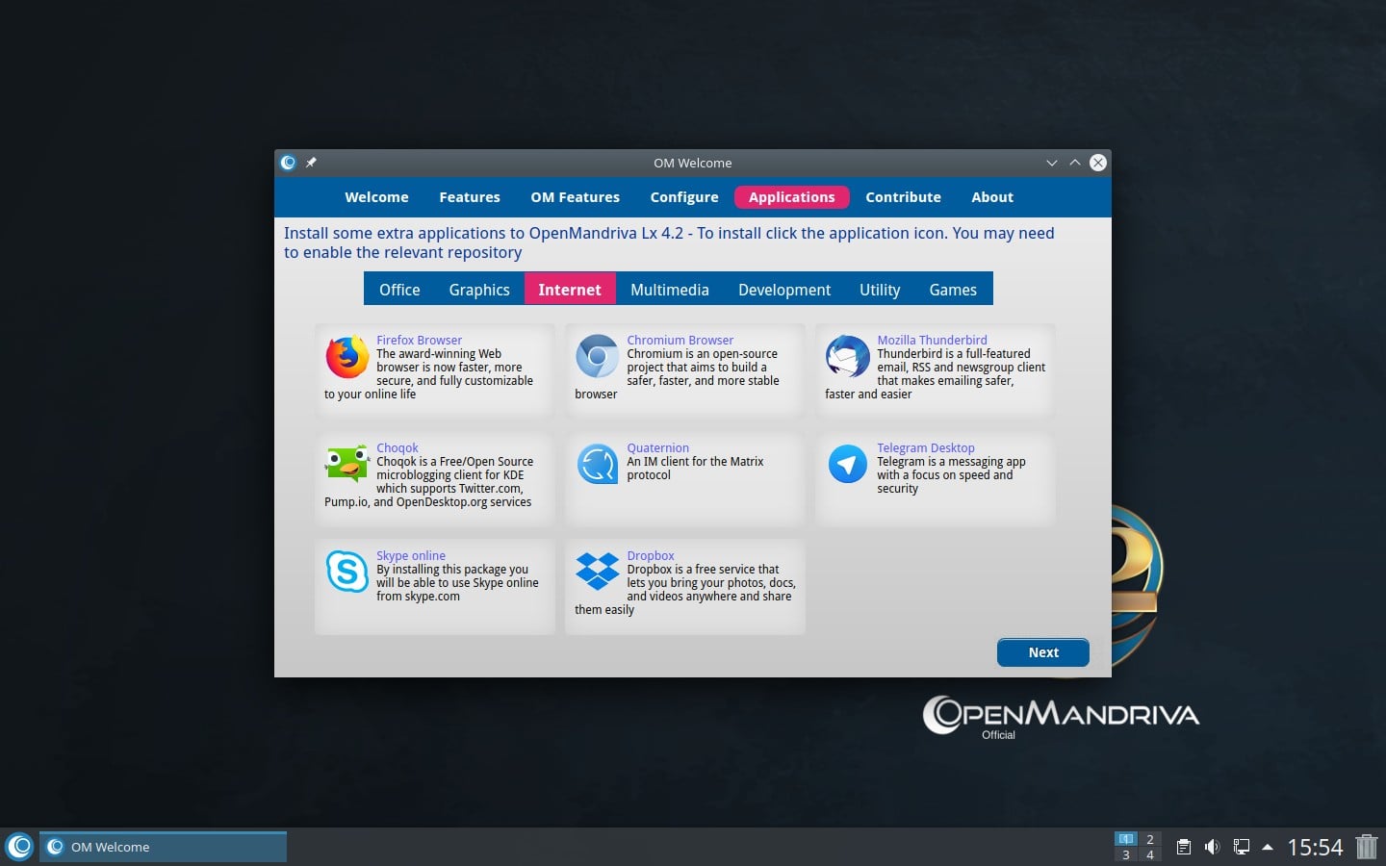
Task: Click the shade chevron on the title bar
Action: coord(1052,163)
